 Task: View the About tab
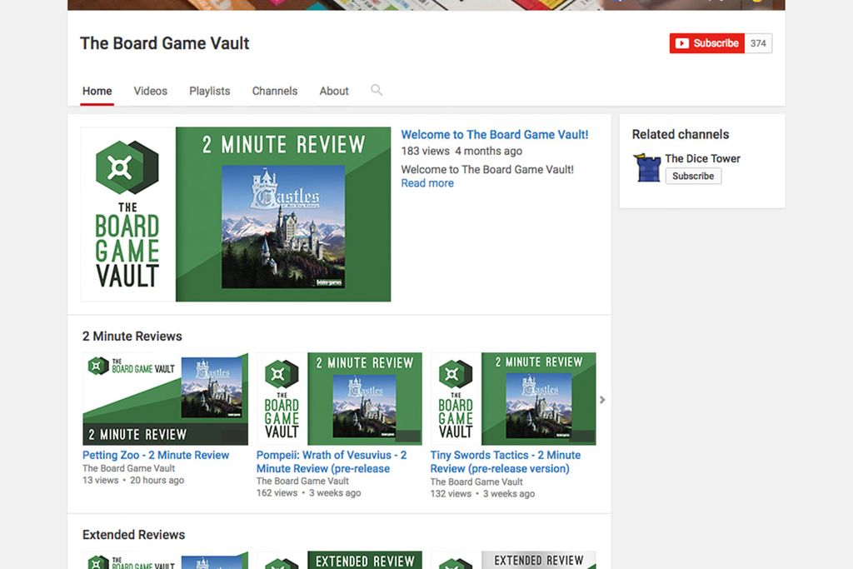pyautogui.click(x=334, y=91)
